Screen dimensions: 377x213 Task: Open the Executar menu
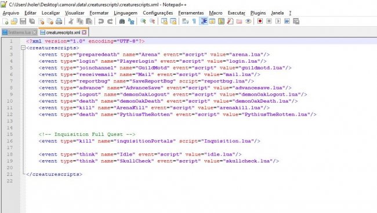236,13
